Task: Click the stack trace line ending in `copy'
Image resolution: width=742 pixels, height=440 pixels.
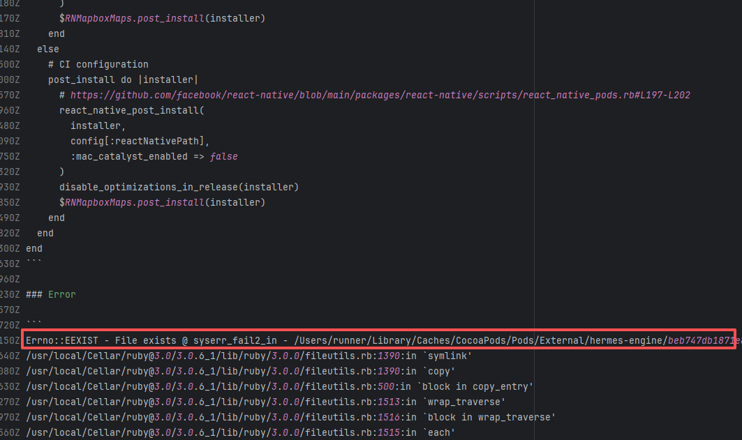Action: pyautogui.click(x=240, y=371)
